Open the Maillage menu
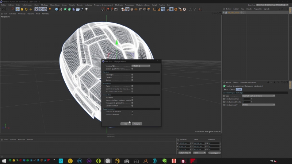 [45, 5]
